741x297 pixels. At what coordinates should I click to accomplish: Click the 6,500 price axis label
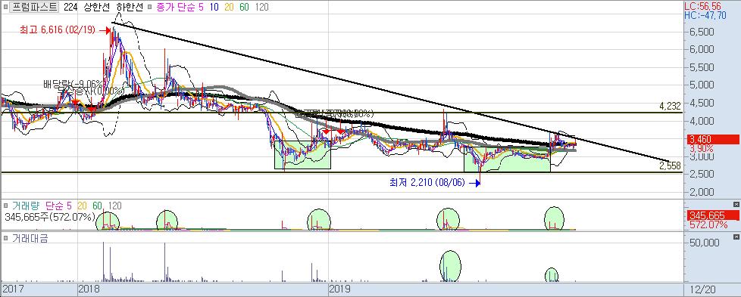(702, 32)
